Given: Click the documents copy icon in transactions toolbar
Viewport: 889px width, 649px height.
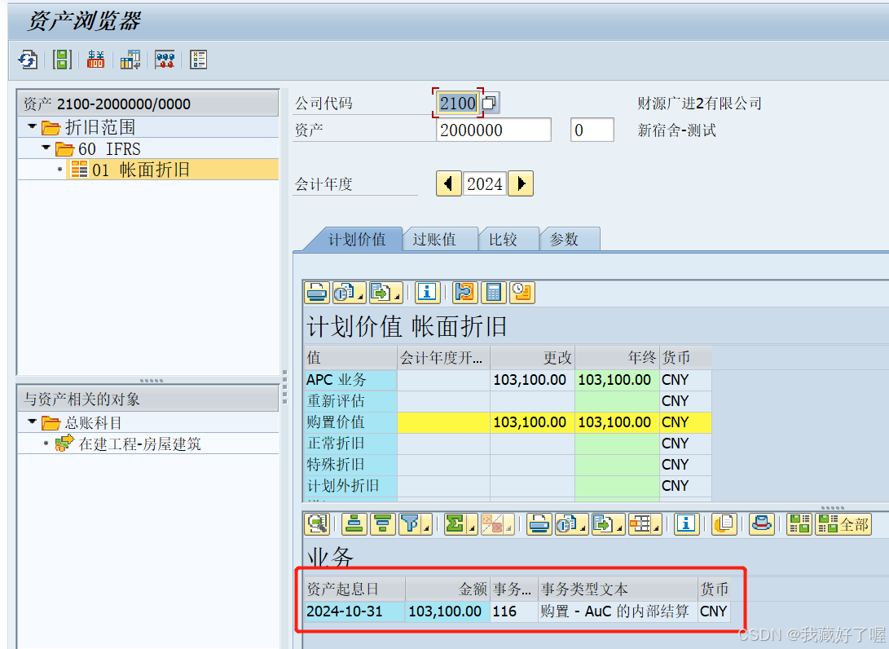Looking at the screenshot, I should pyautogui.click(x=724, y=524).
